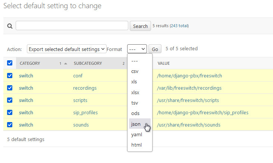Screen dimensions: 273x163
Task: Choose html format option
Action: tap(136, 145)
